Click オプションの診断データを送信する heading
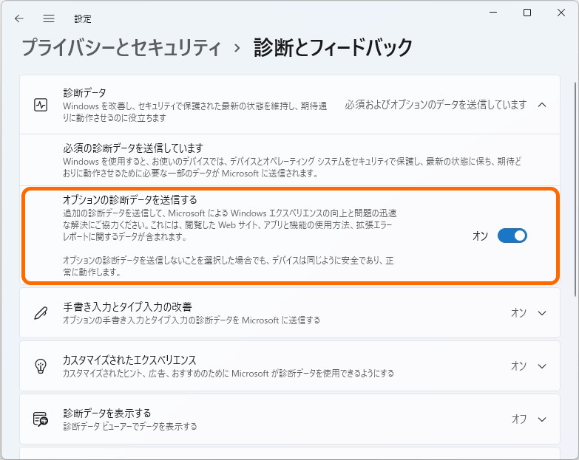 tap(130, 200)
